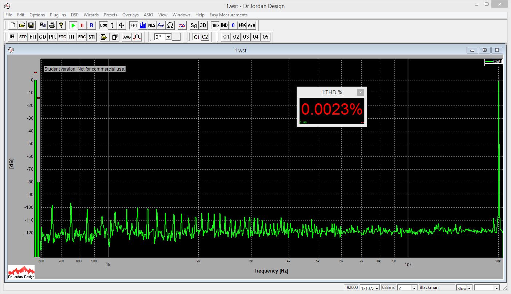
Task: Click the red-blue overlay curves icon
Action: click(182, 25)
